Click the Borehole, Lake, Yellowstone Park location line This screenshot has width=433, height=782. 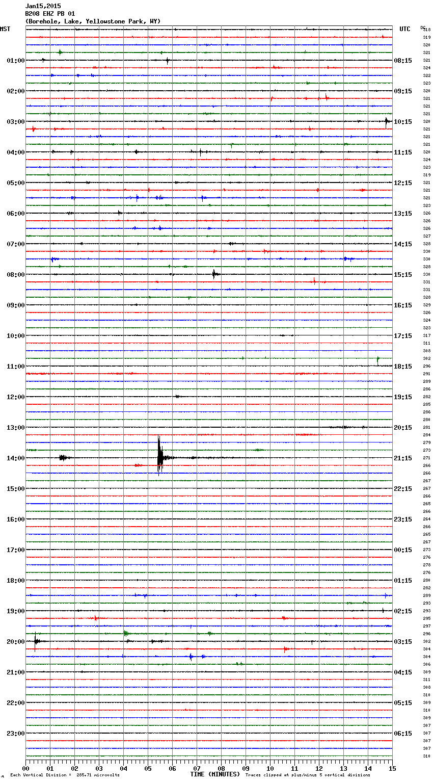93,21
